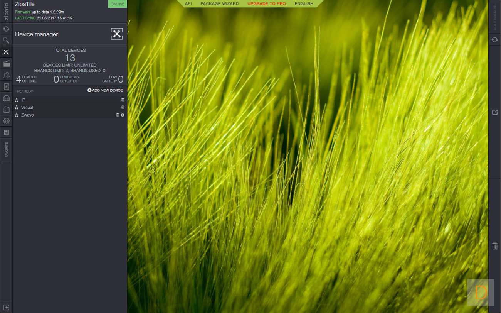Click the synchronize icon in the left sidebar
Screen dimensions: 501x313
coord(6,29)
